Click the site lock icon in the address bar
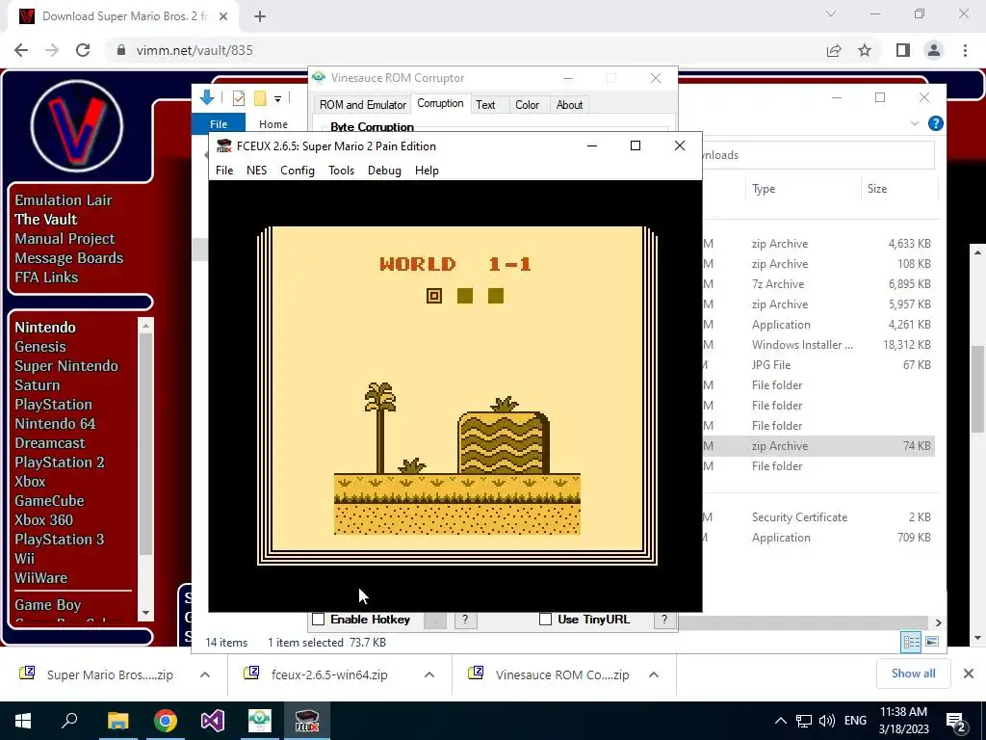 [x=121, y=50]
